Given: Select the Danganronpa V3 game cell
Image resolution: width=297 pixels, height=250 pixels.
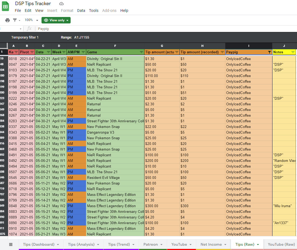Looking at the screenshot, I should (x=115, y=132).
